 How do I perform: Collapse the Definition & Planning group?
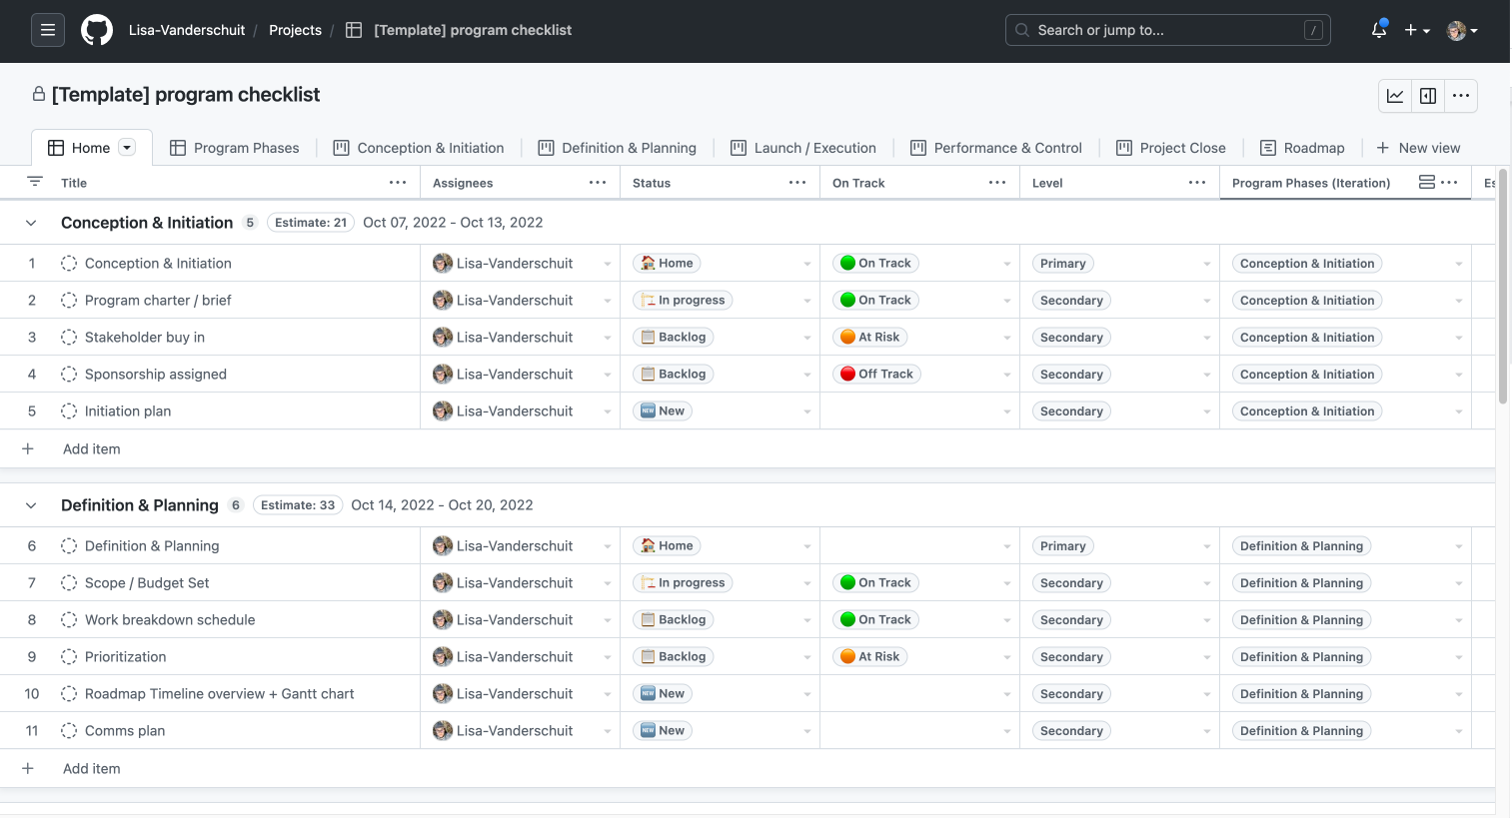[31, 505]
